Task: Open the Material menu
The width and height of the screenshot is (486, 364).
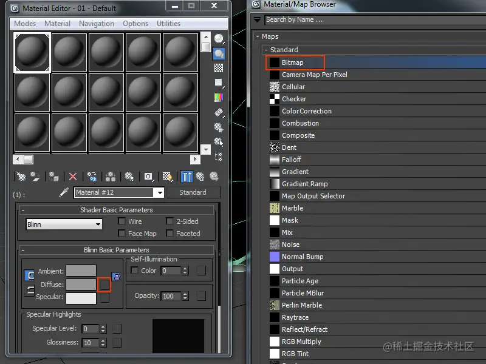Action: pyautogui.click(x=57, y=24)
